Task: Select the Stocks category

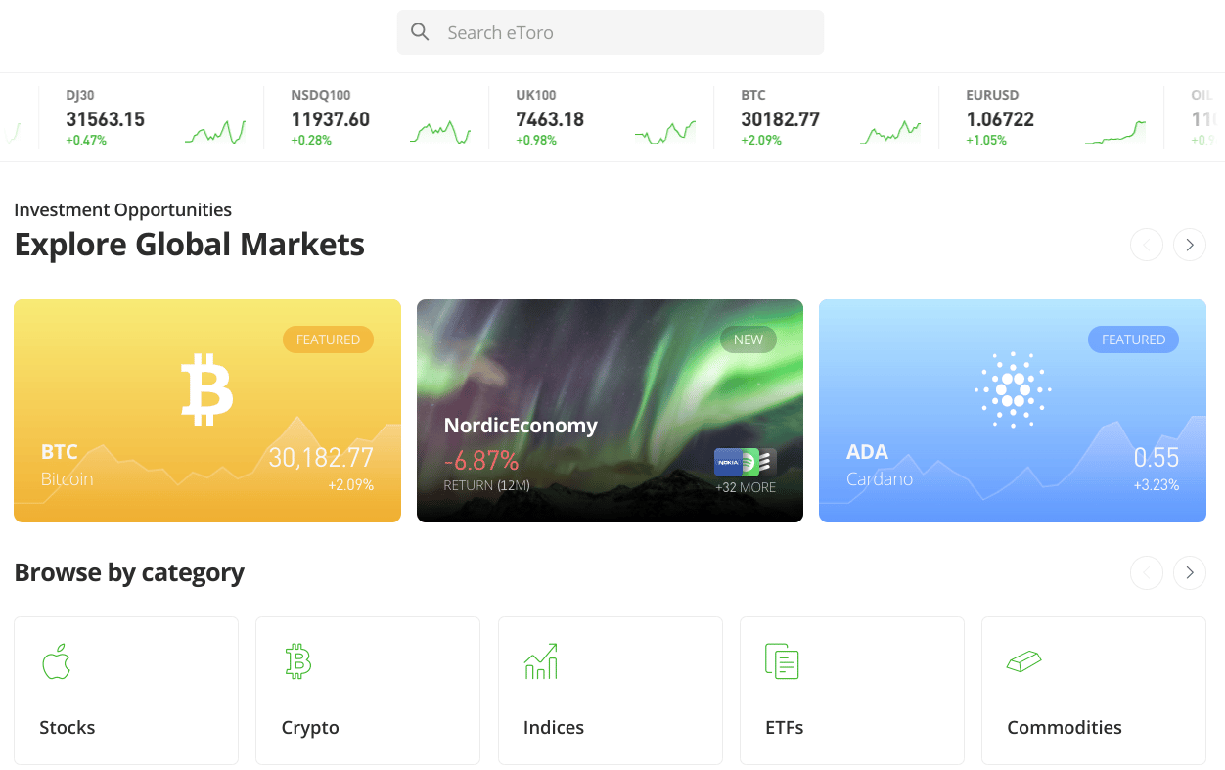Action: click(126, 691)
